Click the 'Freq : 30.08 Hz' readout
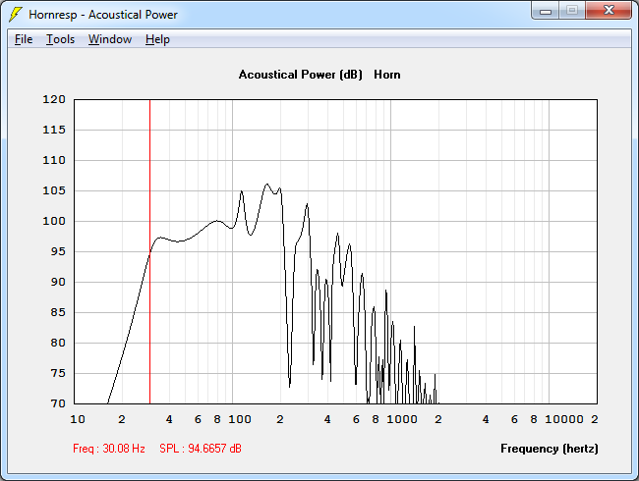Image resolution: width=639 pixels, height=481 pixels. click(109, 449)
